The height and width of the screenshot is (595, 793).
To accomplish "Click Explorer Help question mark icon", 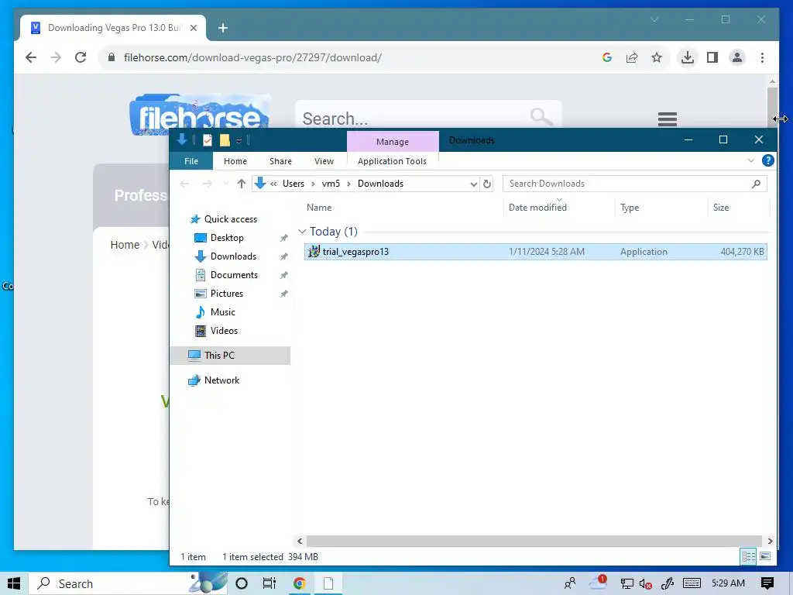I will [x=767, y=161].
